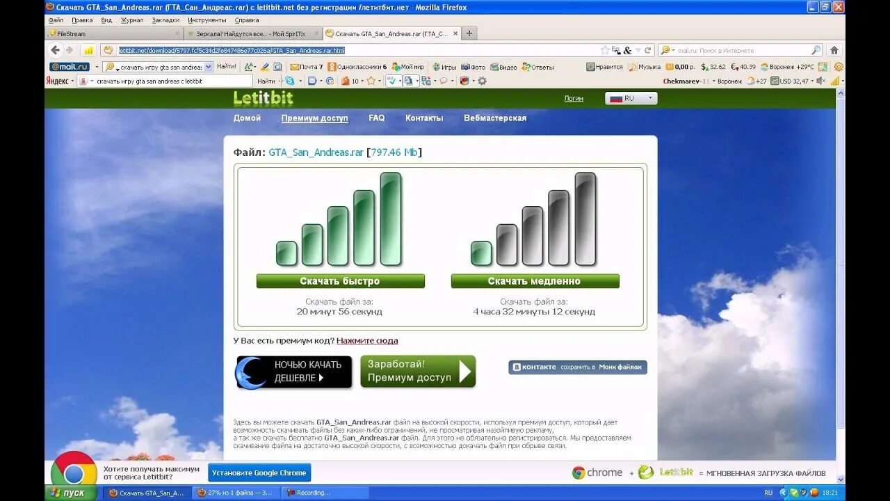This screenshot has height=501, width=890.
Task: Click the Логин link
Action: click(x=574, y=99)
